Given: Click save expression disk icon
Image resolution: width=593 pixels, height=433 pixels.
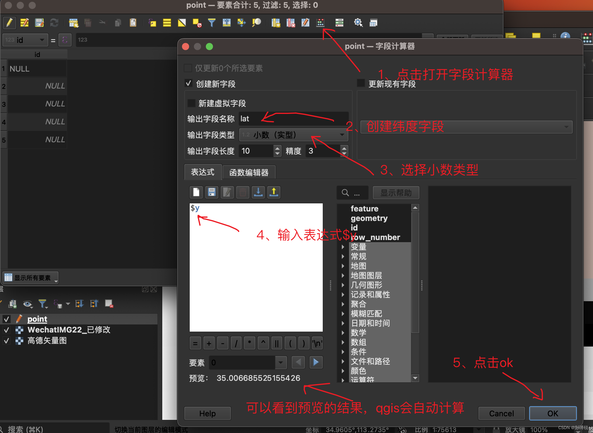Looking at the screenshot, I should 212,192.
